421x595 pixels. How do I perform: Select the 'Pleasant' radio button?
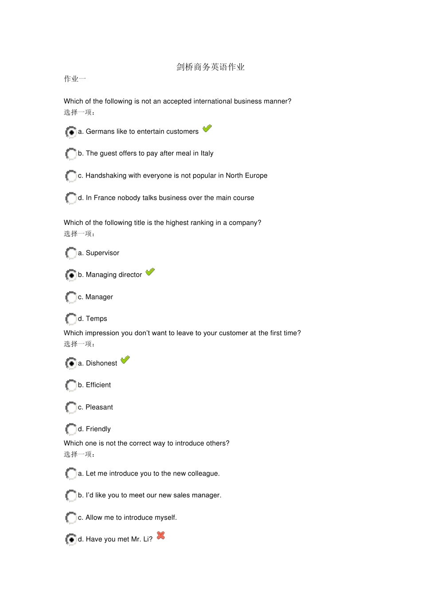click(71, 407)
